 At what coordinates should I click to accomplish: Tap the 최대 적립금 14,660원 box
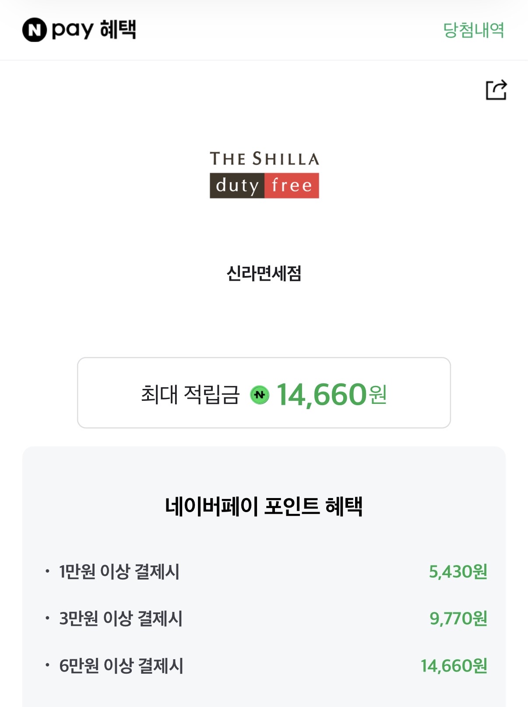[264, 392]
